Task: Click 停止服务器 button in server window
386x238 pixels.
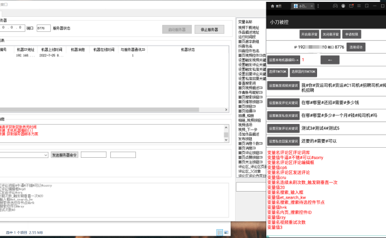Action: [209, 29]
